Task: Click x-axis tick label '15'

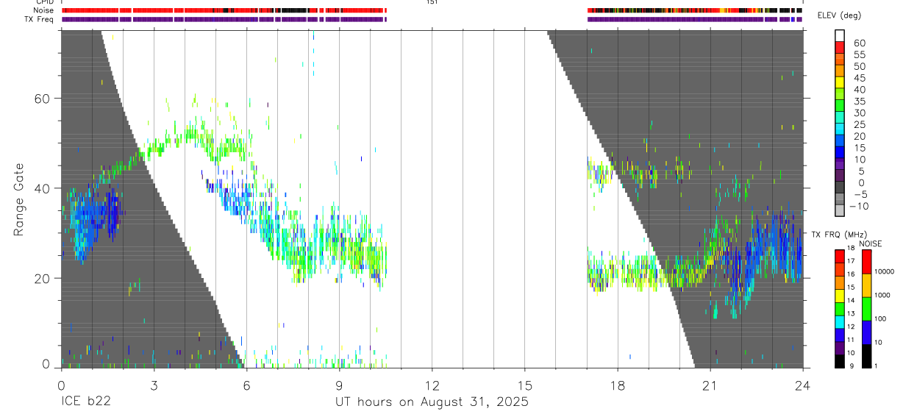Action: tap(524, 385)
